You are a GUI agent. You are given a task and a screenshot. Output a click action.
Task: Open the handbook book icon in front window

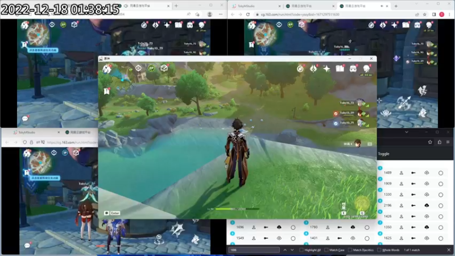[340, 69]
